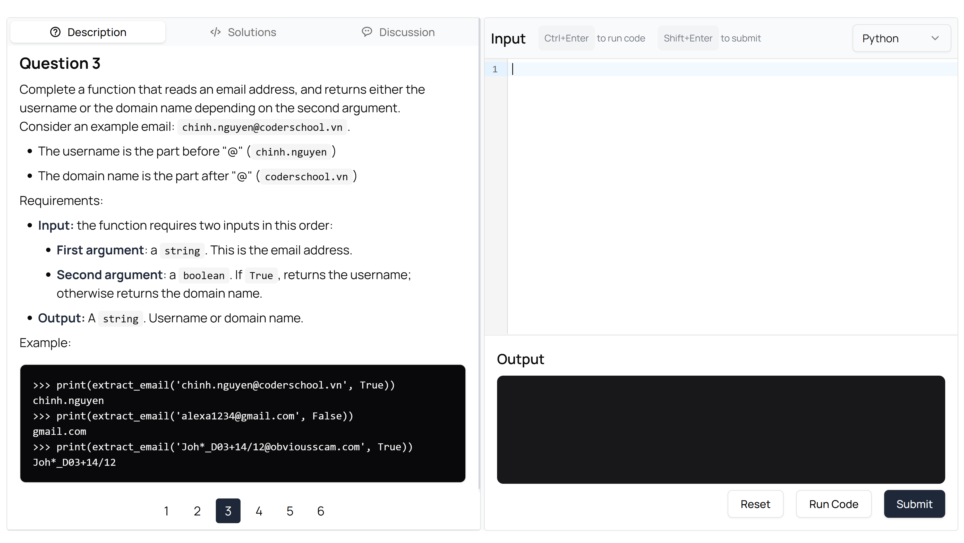The width and height of the screenshot is (964, 543).
Task: Click the 'Requirements:' label
Action: pyautogui.click(x=61, y=201)
